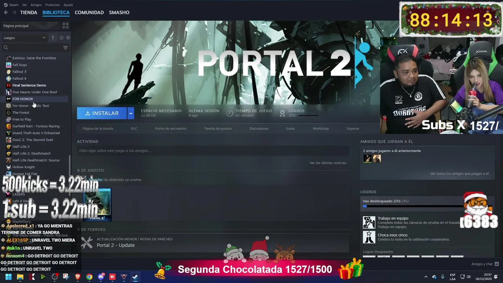Image resolution: width=503 pixels, height=283 pixels.
Task: Open Google Chrome from the taskbar
Action: (x=89, y=277)
